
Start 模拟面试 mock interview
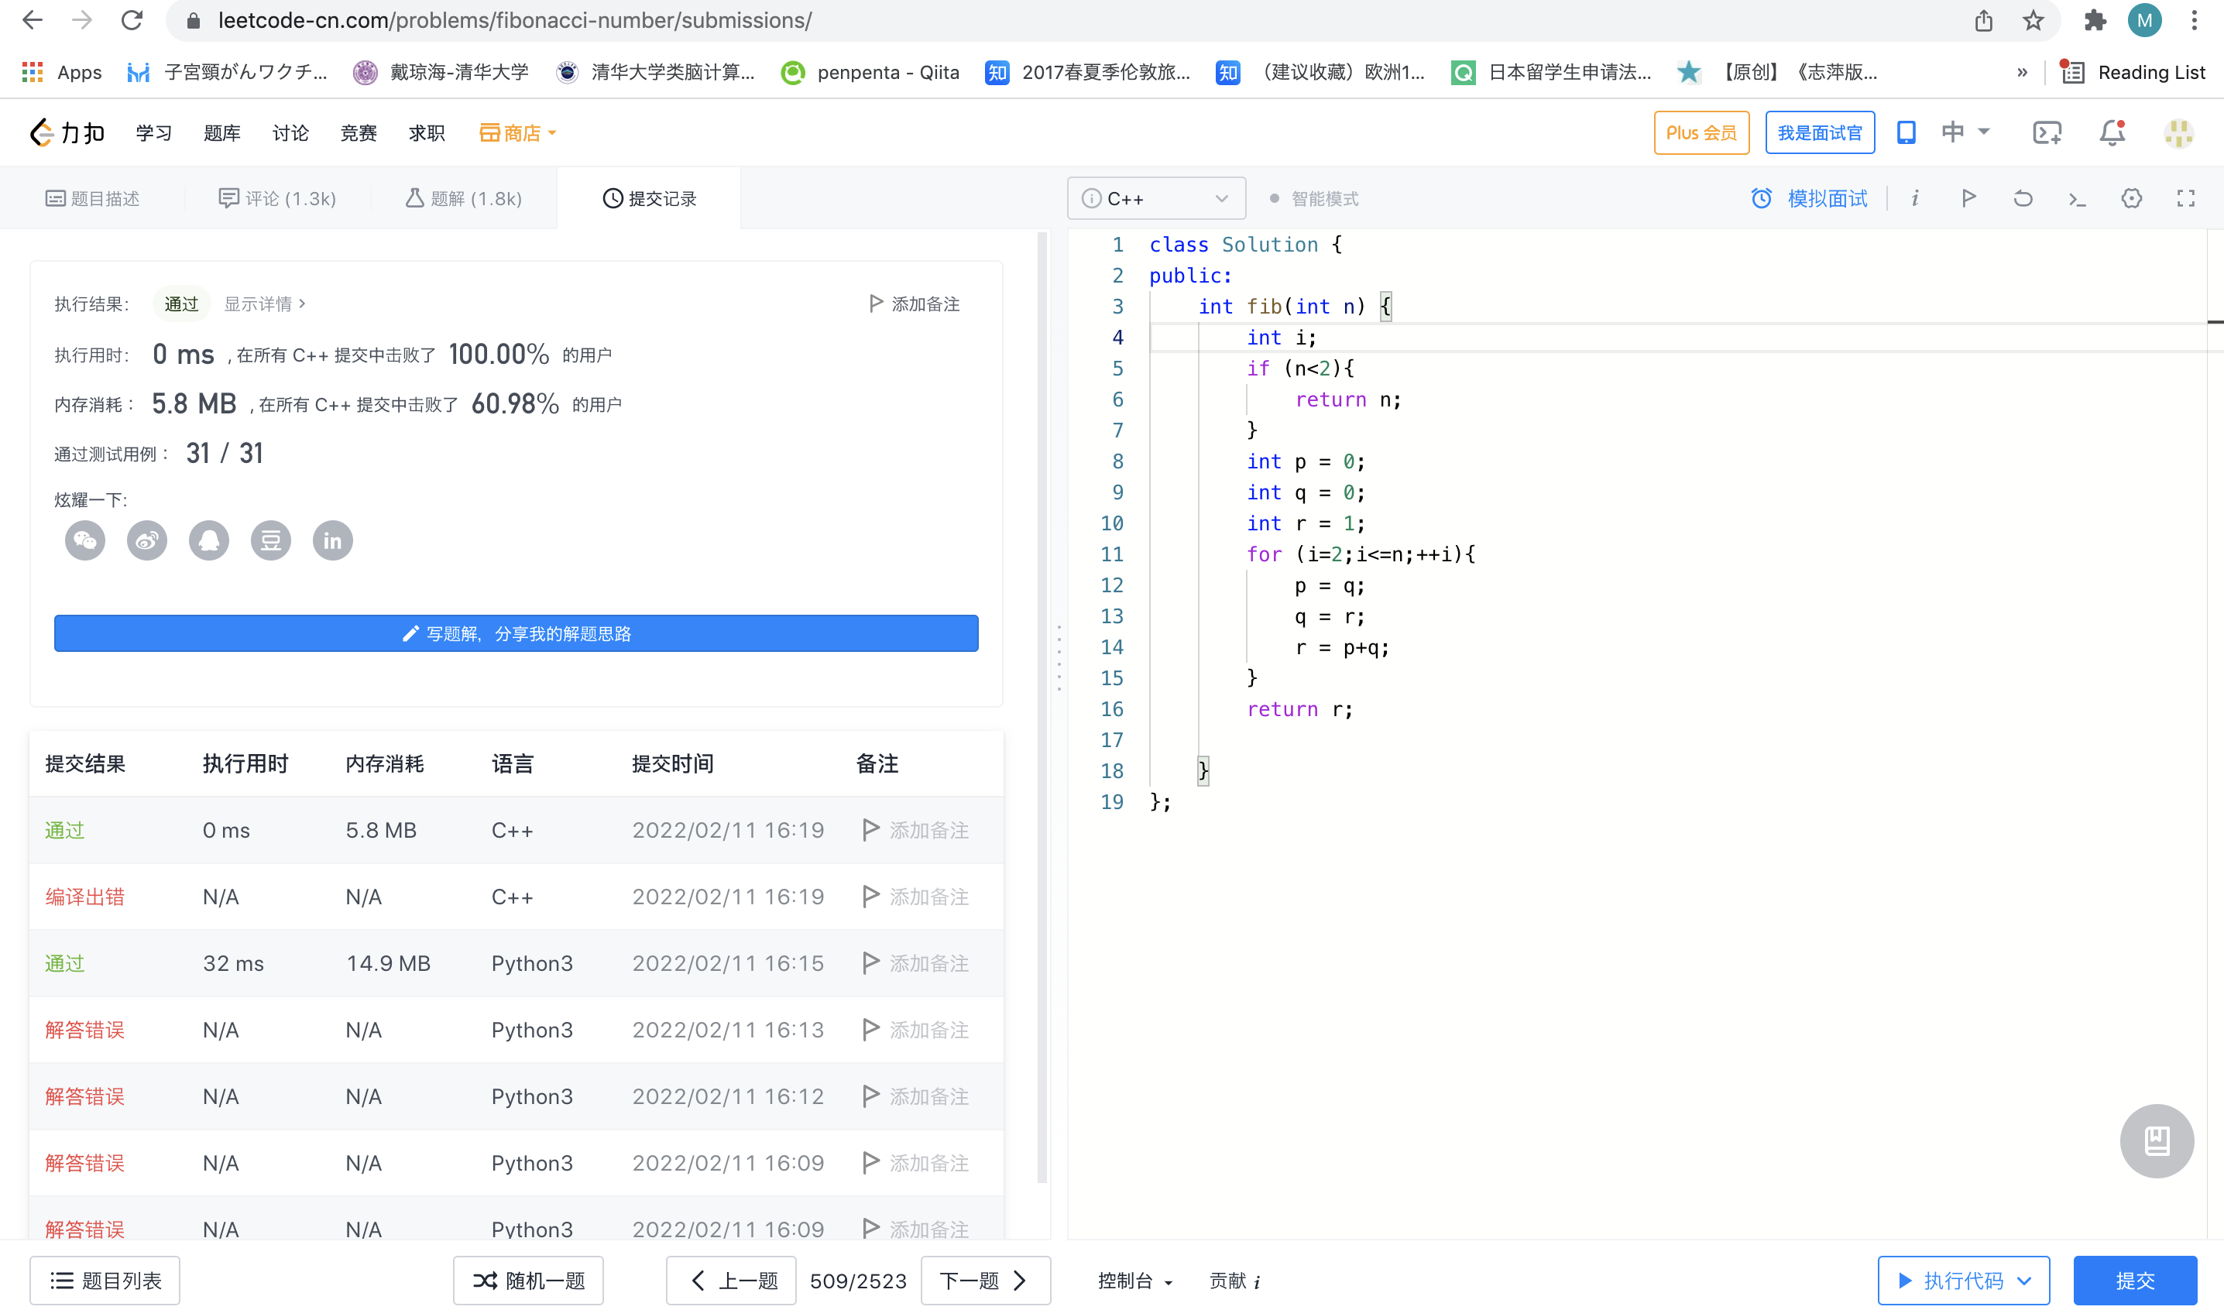pos(1809,199)
